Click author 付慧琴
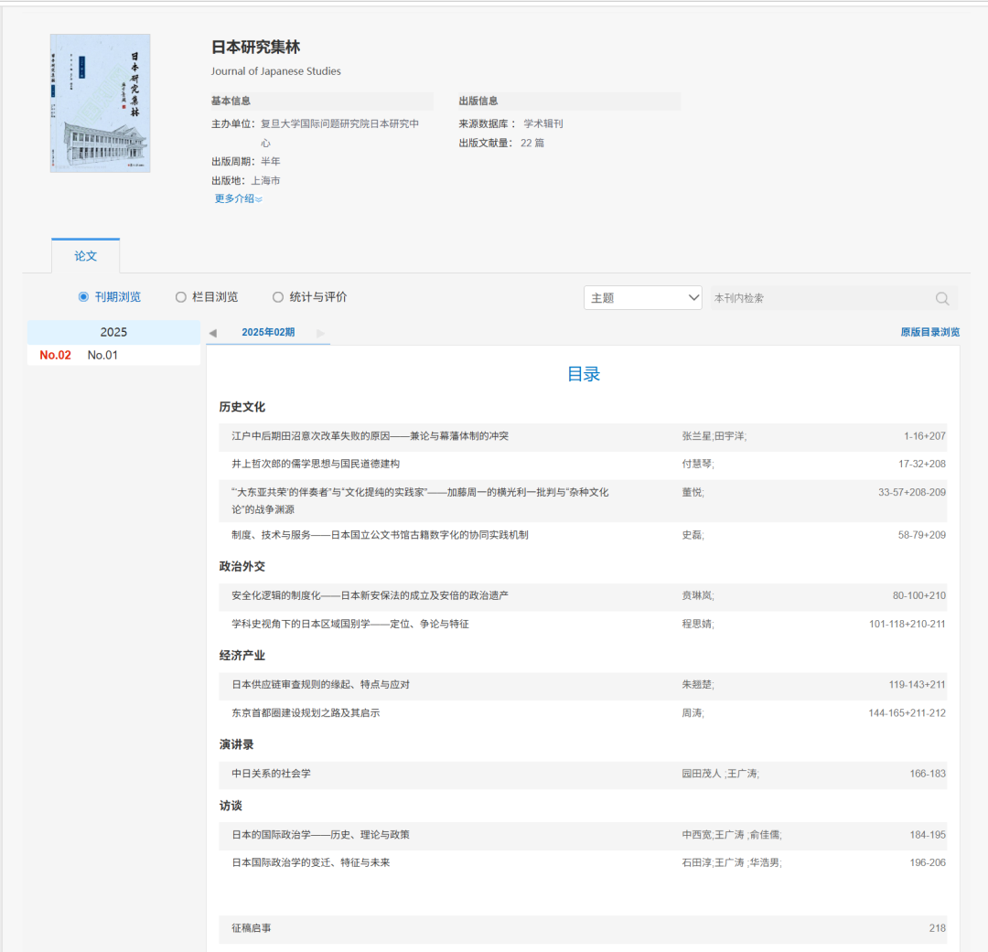988x952 pixels. tap(696, 464)
